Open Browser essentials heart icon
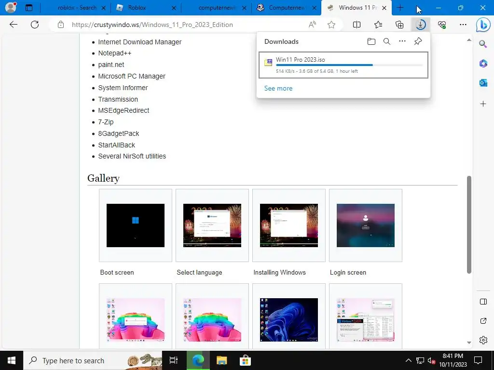 coord(442,25)
